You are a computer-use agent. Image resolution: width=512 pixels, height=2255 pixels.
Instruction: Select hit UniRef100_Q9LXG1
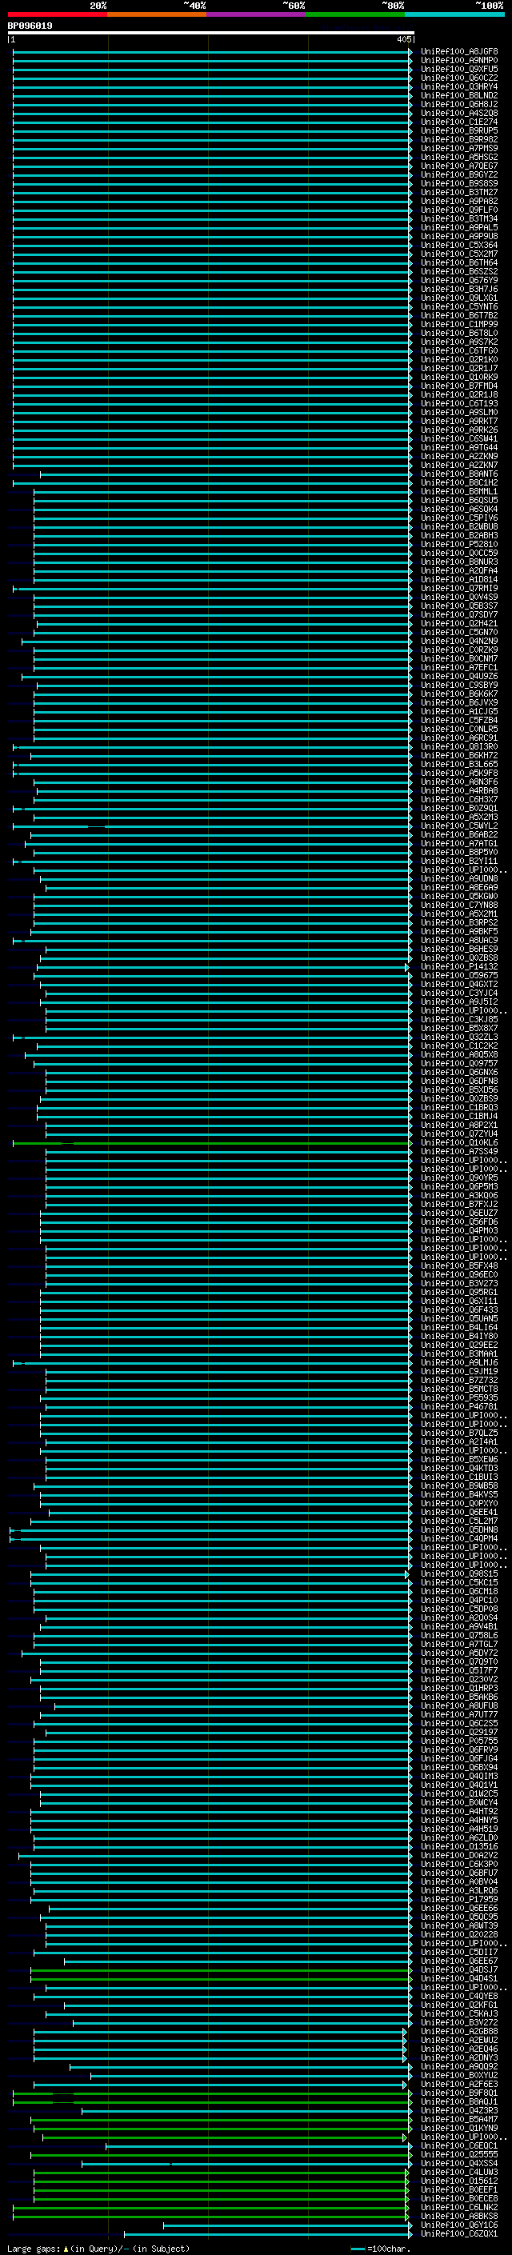coord(459,298)
